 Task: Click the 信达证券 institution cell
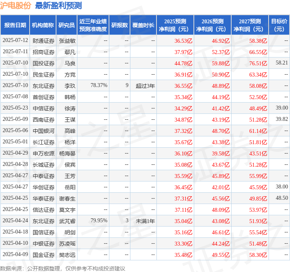(x=44, y=210)
